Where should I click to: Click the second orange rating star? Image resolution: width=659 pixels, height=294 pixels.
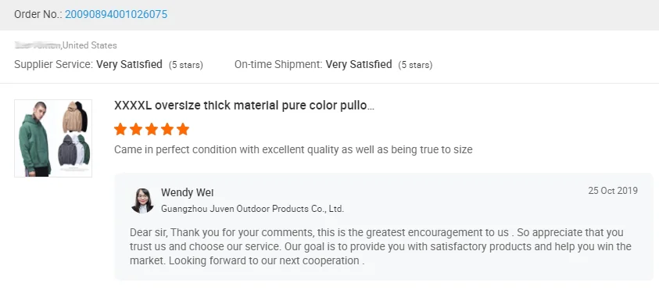(x=136, y=129)
